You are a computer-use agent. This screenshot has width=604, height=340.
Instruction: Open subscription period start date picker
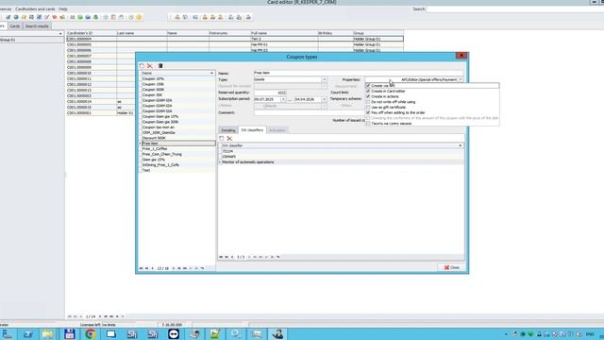coord(283,99)
